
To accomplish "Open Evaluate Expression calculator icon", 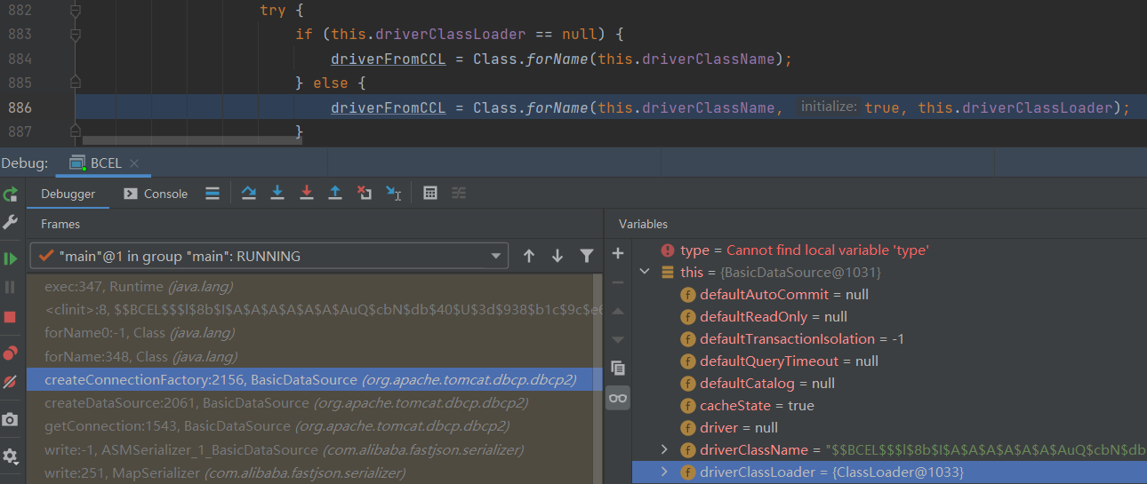I will click(x=430, y=193).
